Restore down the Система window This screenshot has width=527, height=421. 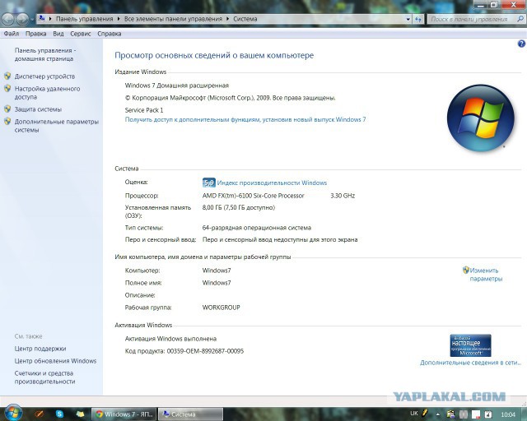494,4
